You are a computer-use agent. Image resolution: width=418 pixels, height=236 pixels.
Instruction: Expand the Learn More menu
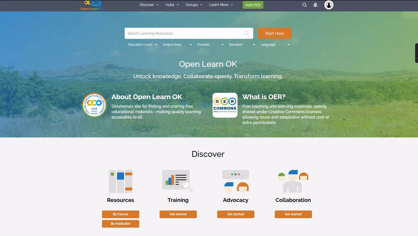(x=221, y=5)
